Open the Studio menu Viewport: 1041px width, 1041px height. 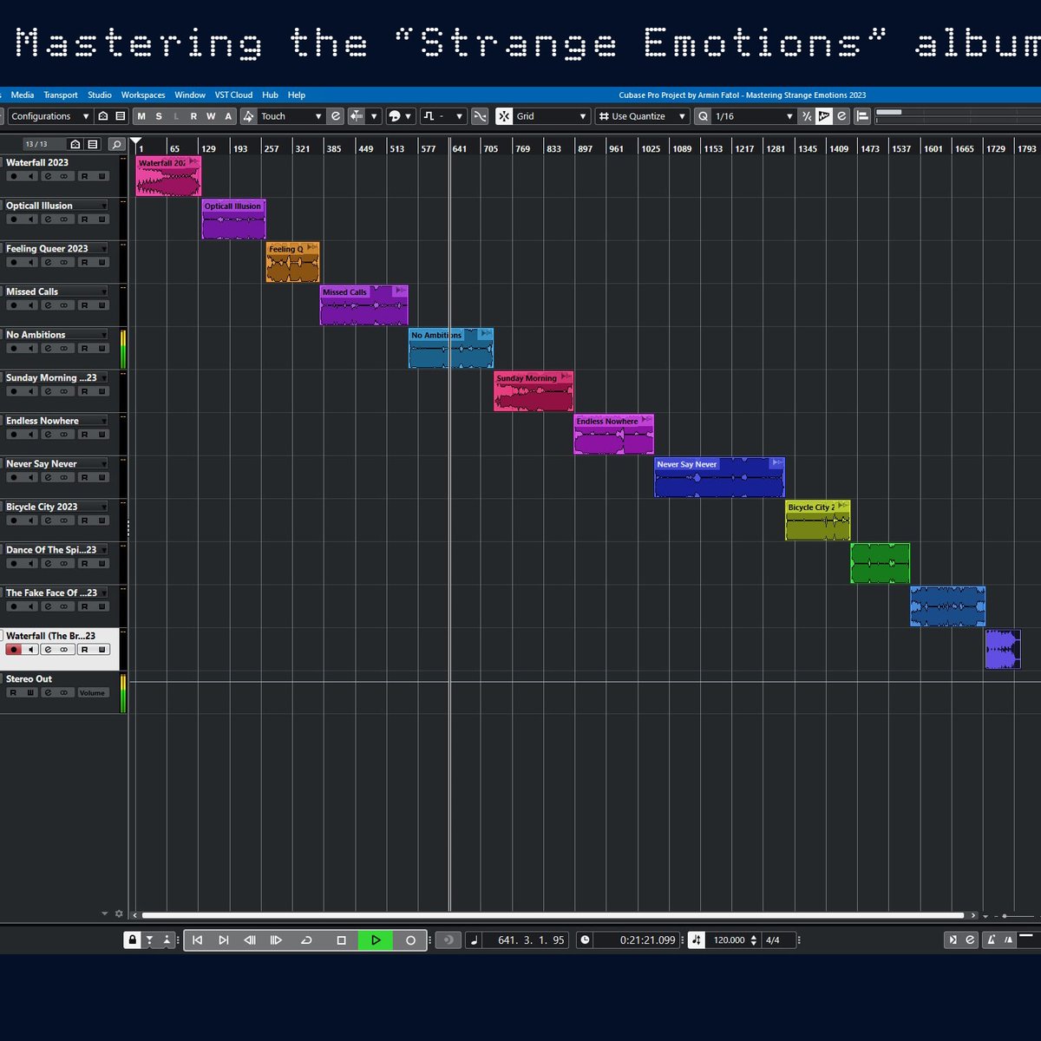pos(100,95)
